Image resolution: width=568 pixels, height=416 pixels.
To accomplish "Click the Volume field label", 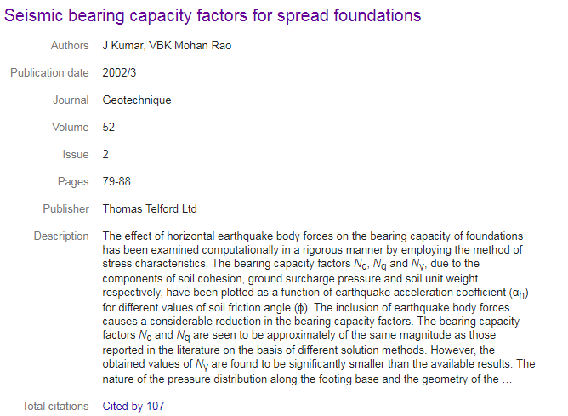I will coord(71,128).
